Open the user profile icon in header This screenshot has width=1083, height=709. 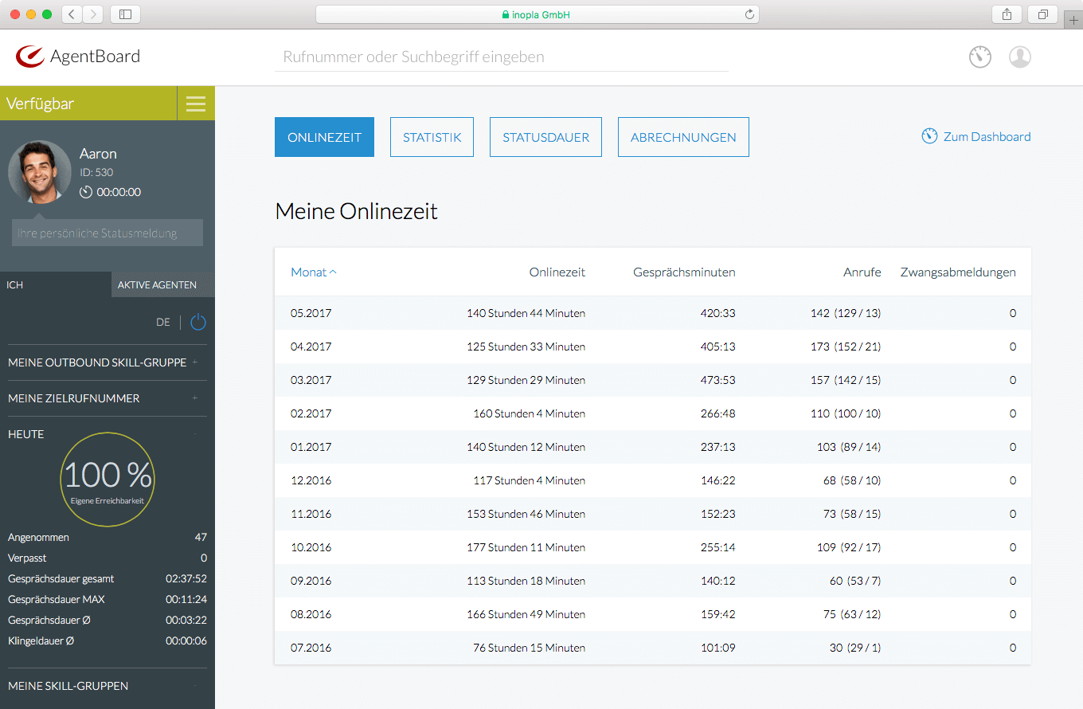(1020, 57)
